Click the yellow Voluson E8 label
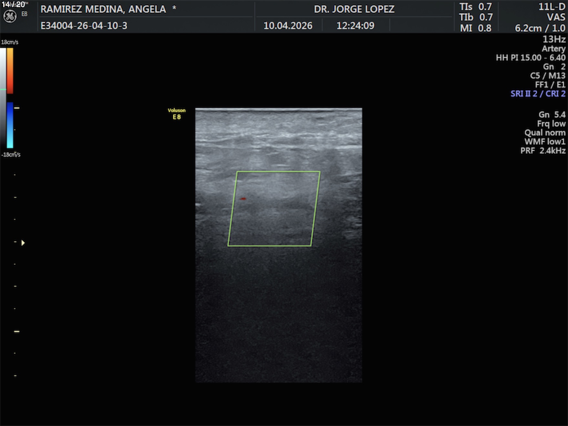Viewport: 568px width, 426px height. [177, 114]
